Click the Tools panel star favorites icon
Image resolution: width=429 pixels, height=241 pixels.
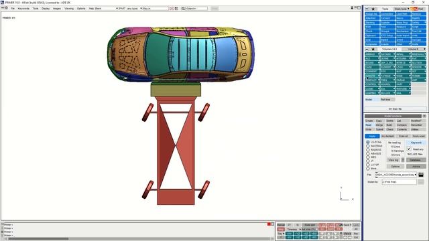tap(373, 9)
